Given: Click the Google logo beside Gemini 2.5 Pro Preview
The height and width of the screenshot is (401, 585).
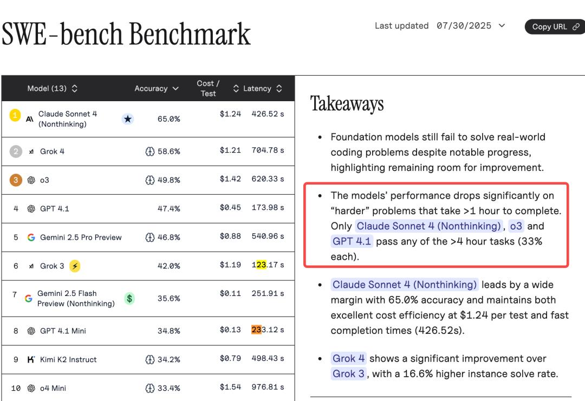Looking at the screenshot, I should click(x=31, y=238).
